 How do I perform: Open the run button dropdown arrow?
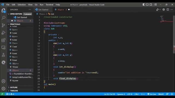(x=160, y=10)
